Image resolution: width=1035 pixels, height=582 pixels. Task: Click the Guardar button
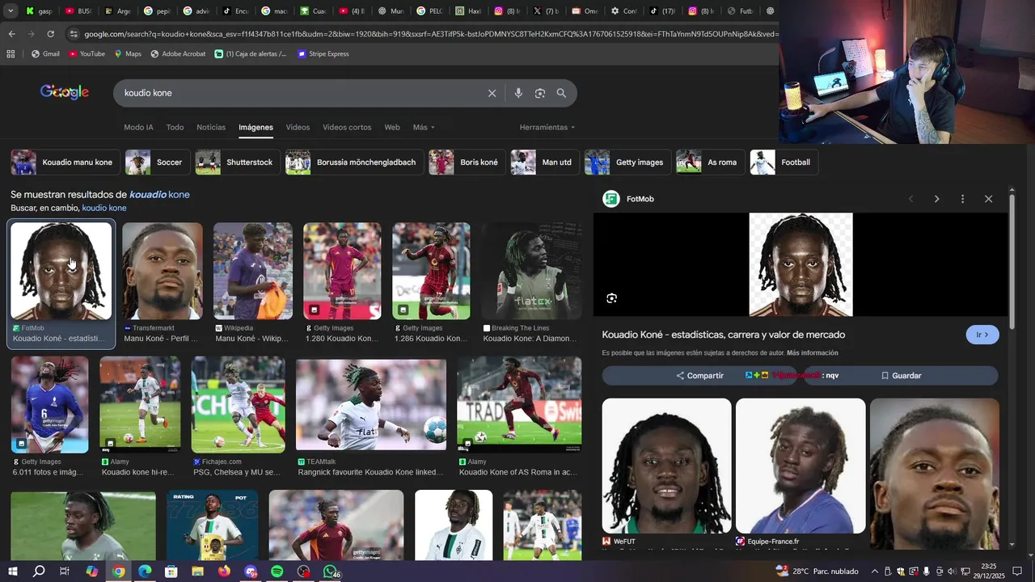[901, 376]
